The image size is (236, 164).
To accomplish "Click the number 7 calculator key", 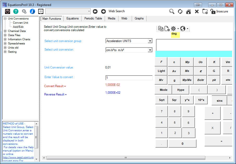I will click(161, 111).
